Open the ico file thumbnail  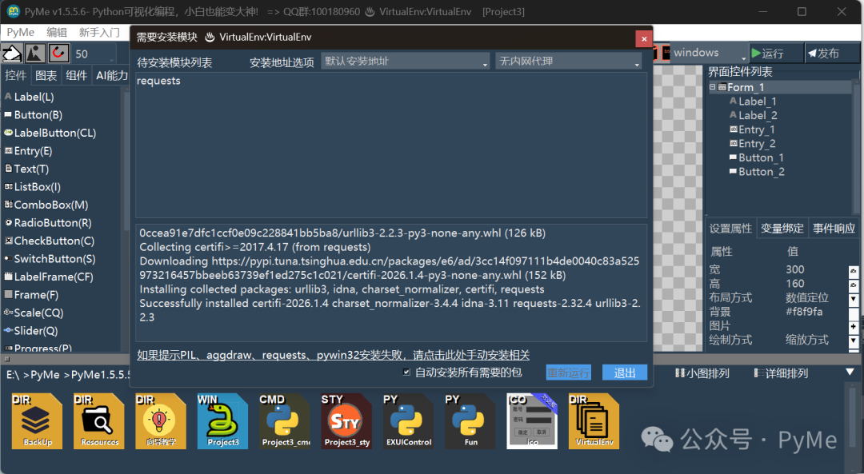pyautogui.click(x=532, y=421)
